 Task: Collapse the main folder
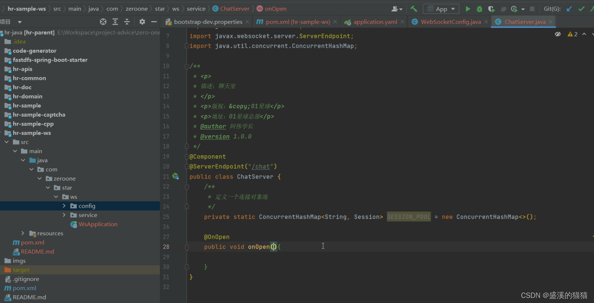coord(15,151)
